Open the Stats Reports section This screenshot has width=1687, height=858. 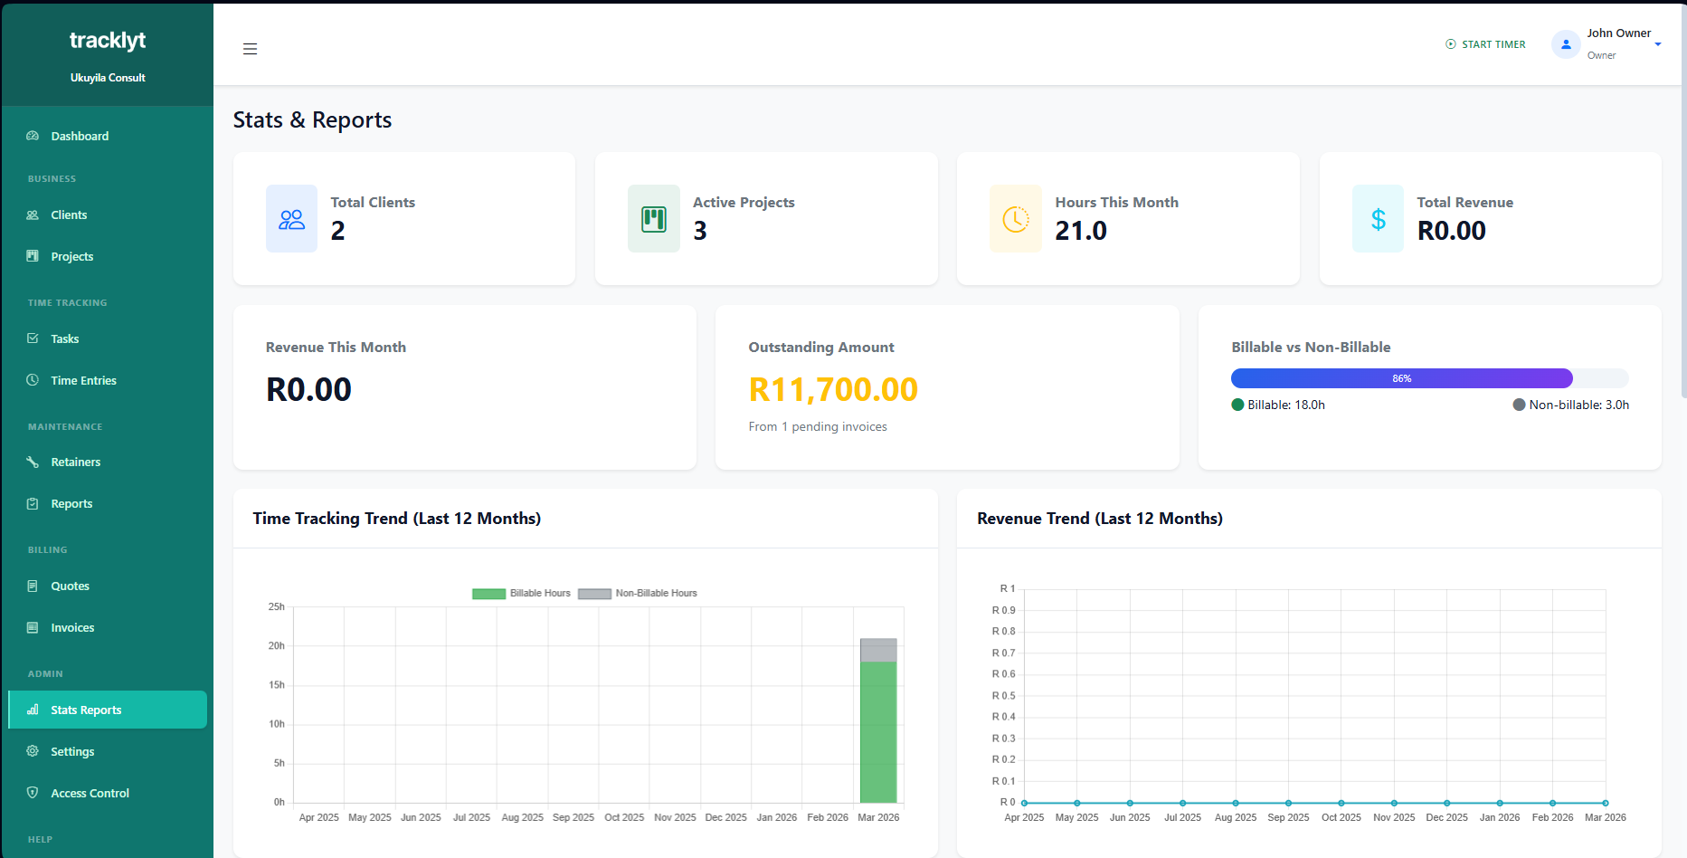coord(86,710)
